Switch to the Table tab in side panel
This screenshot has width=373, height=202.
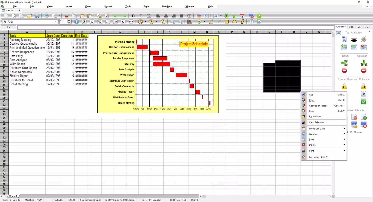[351, 27]
